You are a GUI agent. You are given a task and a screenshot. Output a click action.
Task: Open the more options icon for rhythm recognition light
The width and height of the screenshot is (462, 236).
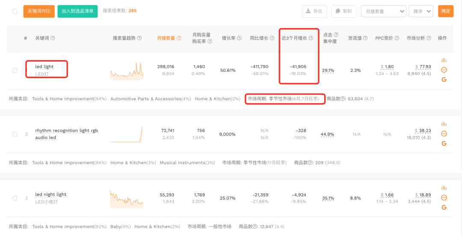[444, 134]
